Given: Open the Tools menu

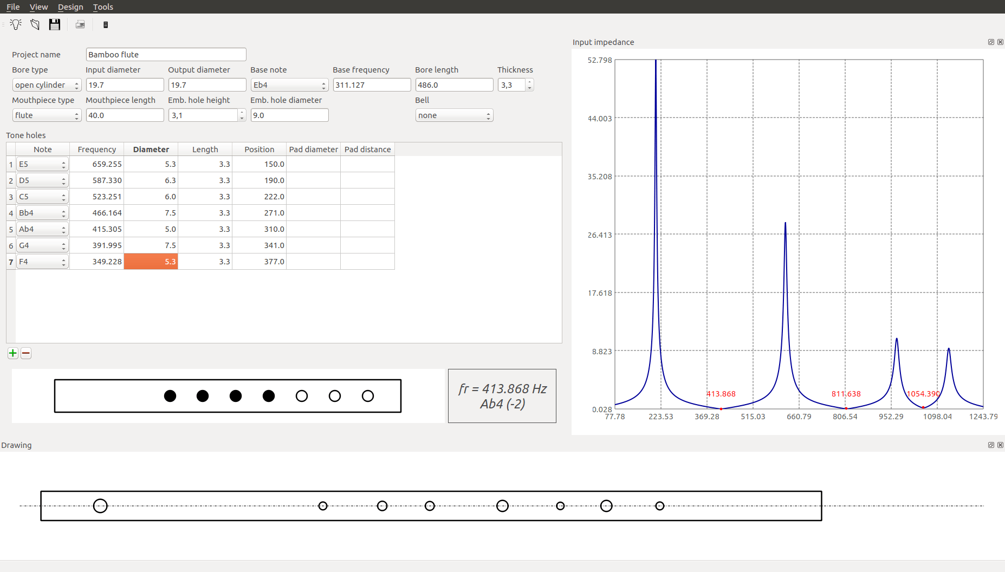Looking at the screenshot, I should pos(103,7).
